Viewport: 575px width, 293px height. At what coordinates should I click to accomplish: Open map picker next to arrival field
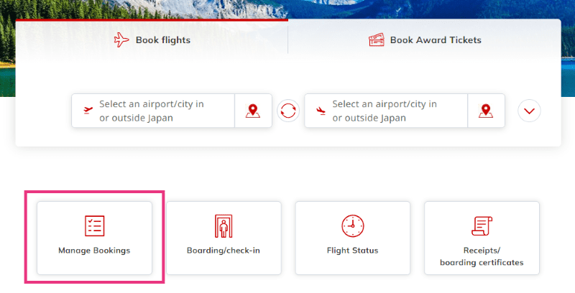pos(487,111)
